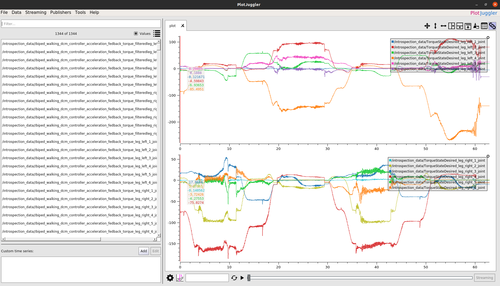
Task: Open the Streaming menu
Action: click(x=36, y=13)
